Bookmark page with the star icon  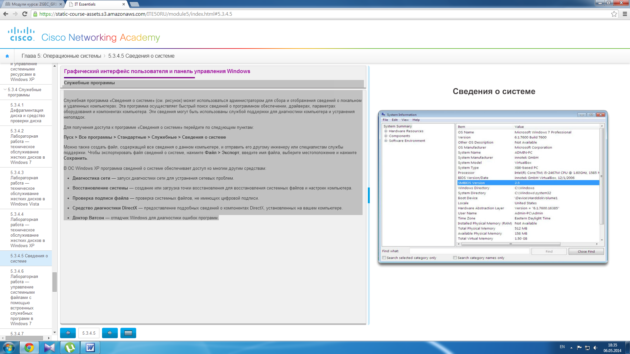click(614, 14)
